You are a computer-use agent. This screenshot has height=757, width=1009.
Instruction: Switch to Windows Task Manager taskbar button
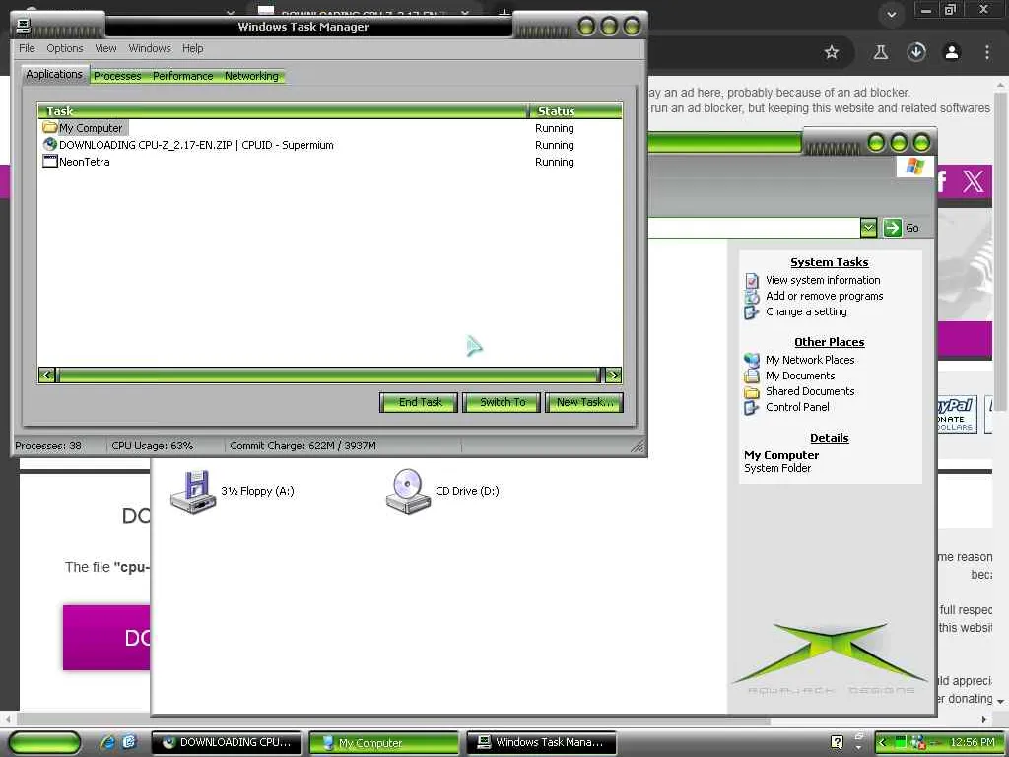tap(541, 742)
